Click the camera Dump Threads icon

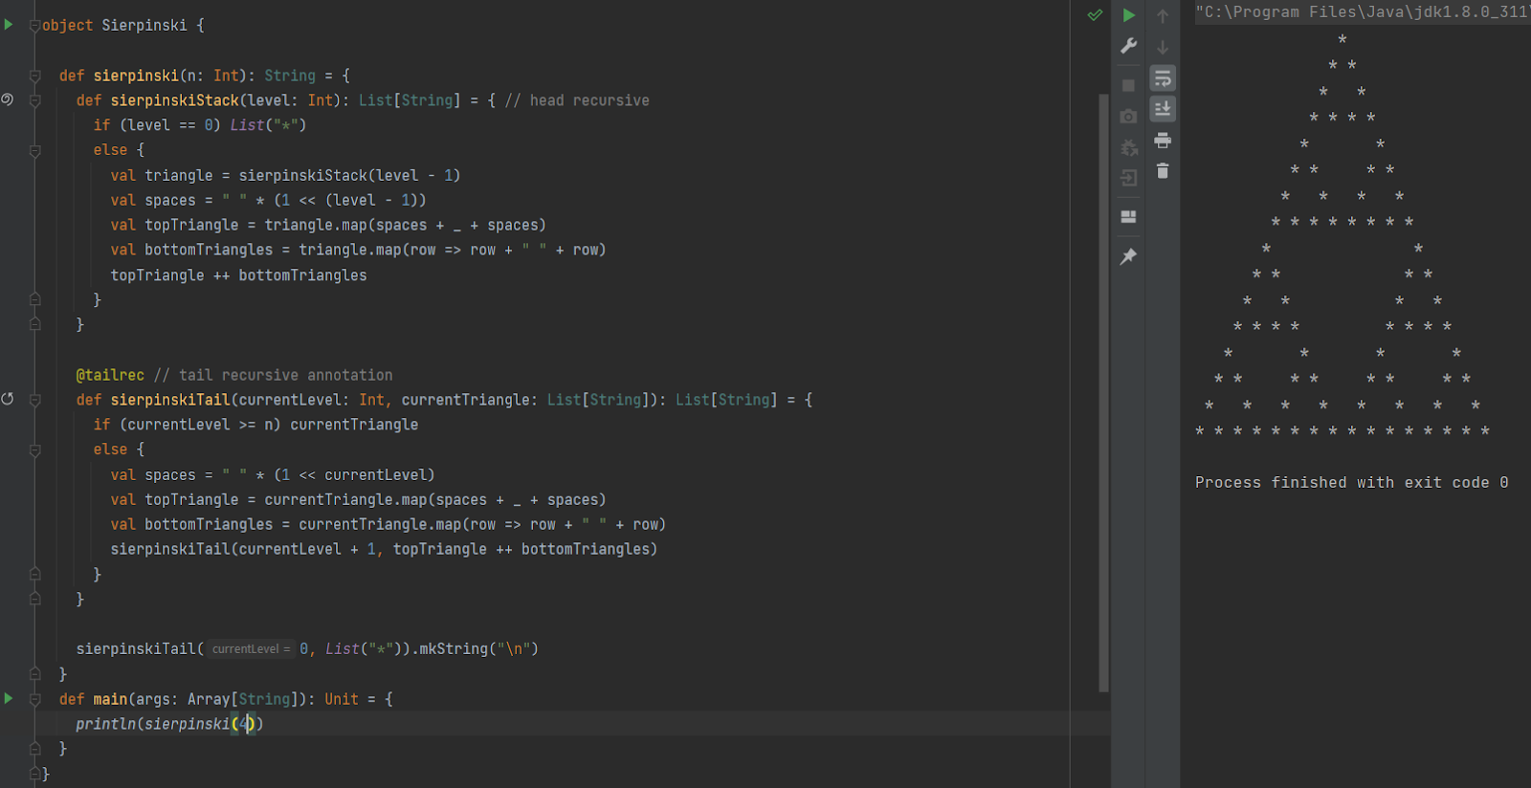(1129, 116)
